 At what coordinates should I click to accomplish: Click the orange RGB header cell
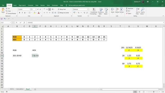[17, 37]
